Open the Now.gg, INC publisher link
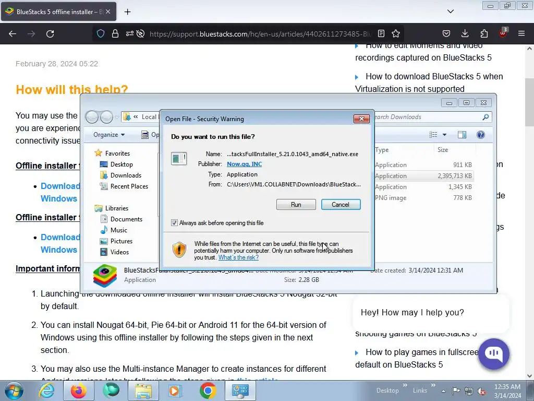Screen dimensions: 534x401 [x=244, y=164]
